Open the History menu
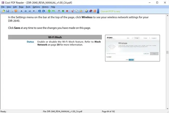This screenshot has width=169, height=113. 45,7
